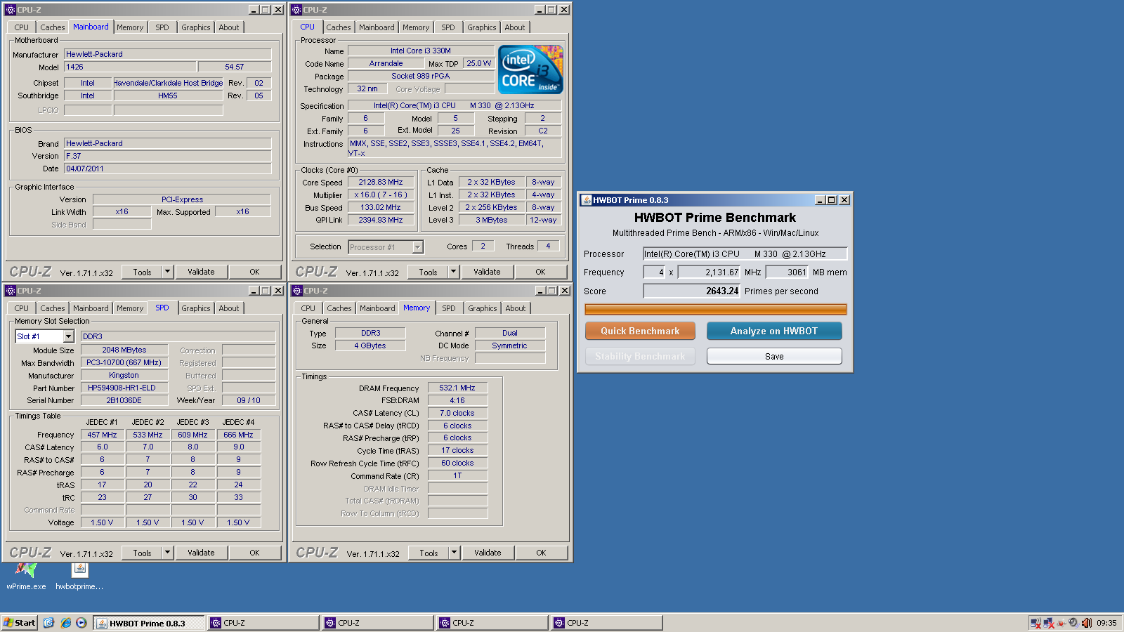1124x632 pixels.
Task: Click the Analyze on HWBOT button
Action: point(774,331)
